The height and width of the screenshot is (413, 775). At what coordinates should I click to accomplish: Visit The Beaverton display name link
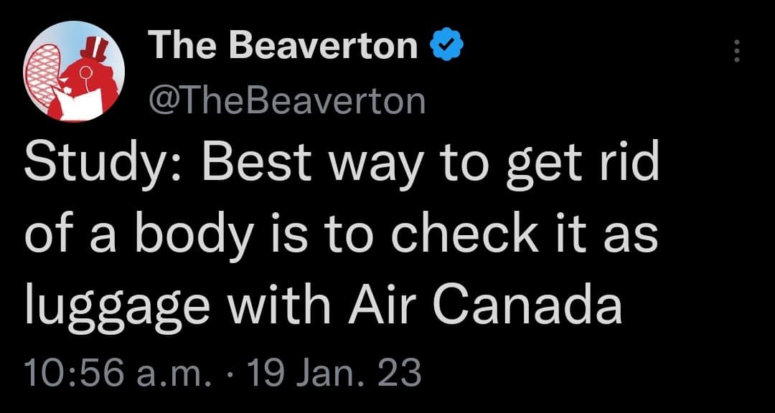click(284, 48)
